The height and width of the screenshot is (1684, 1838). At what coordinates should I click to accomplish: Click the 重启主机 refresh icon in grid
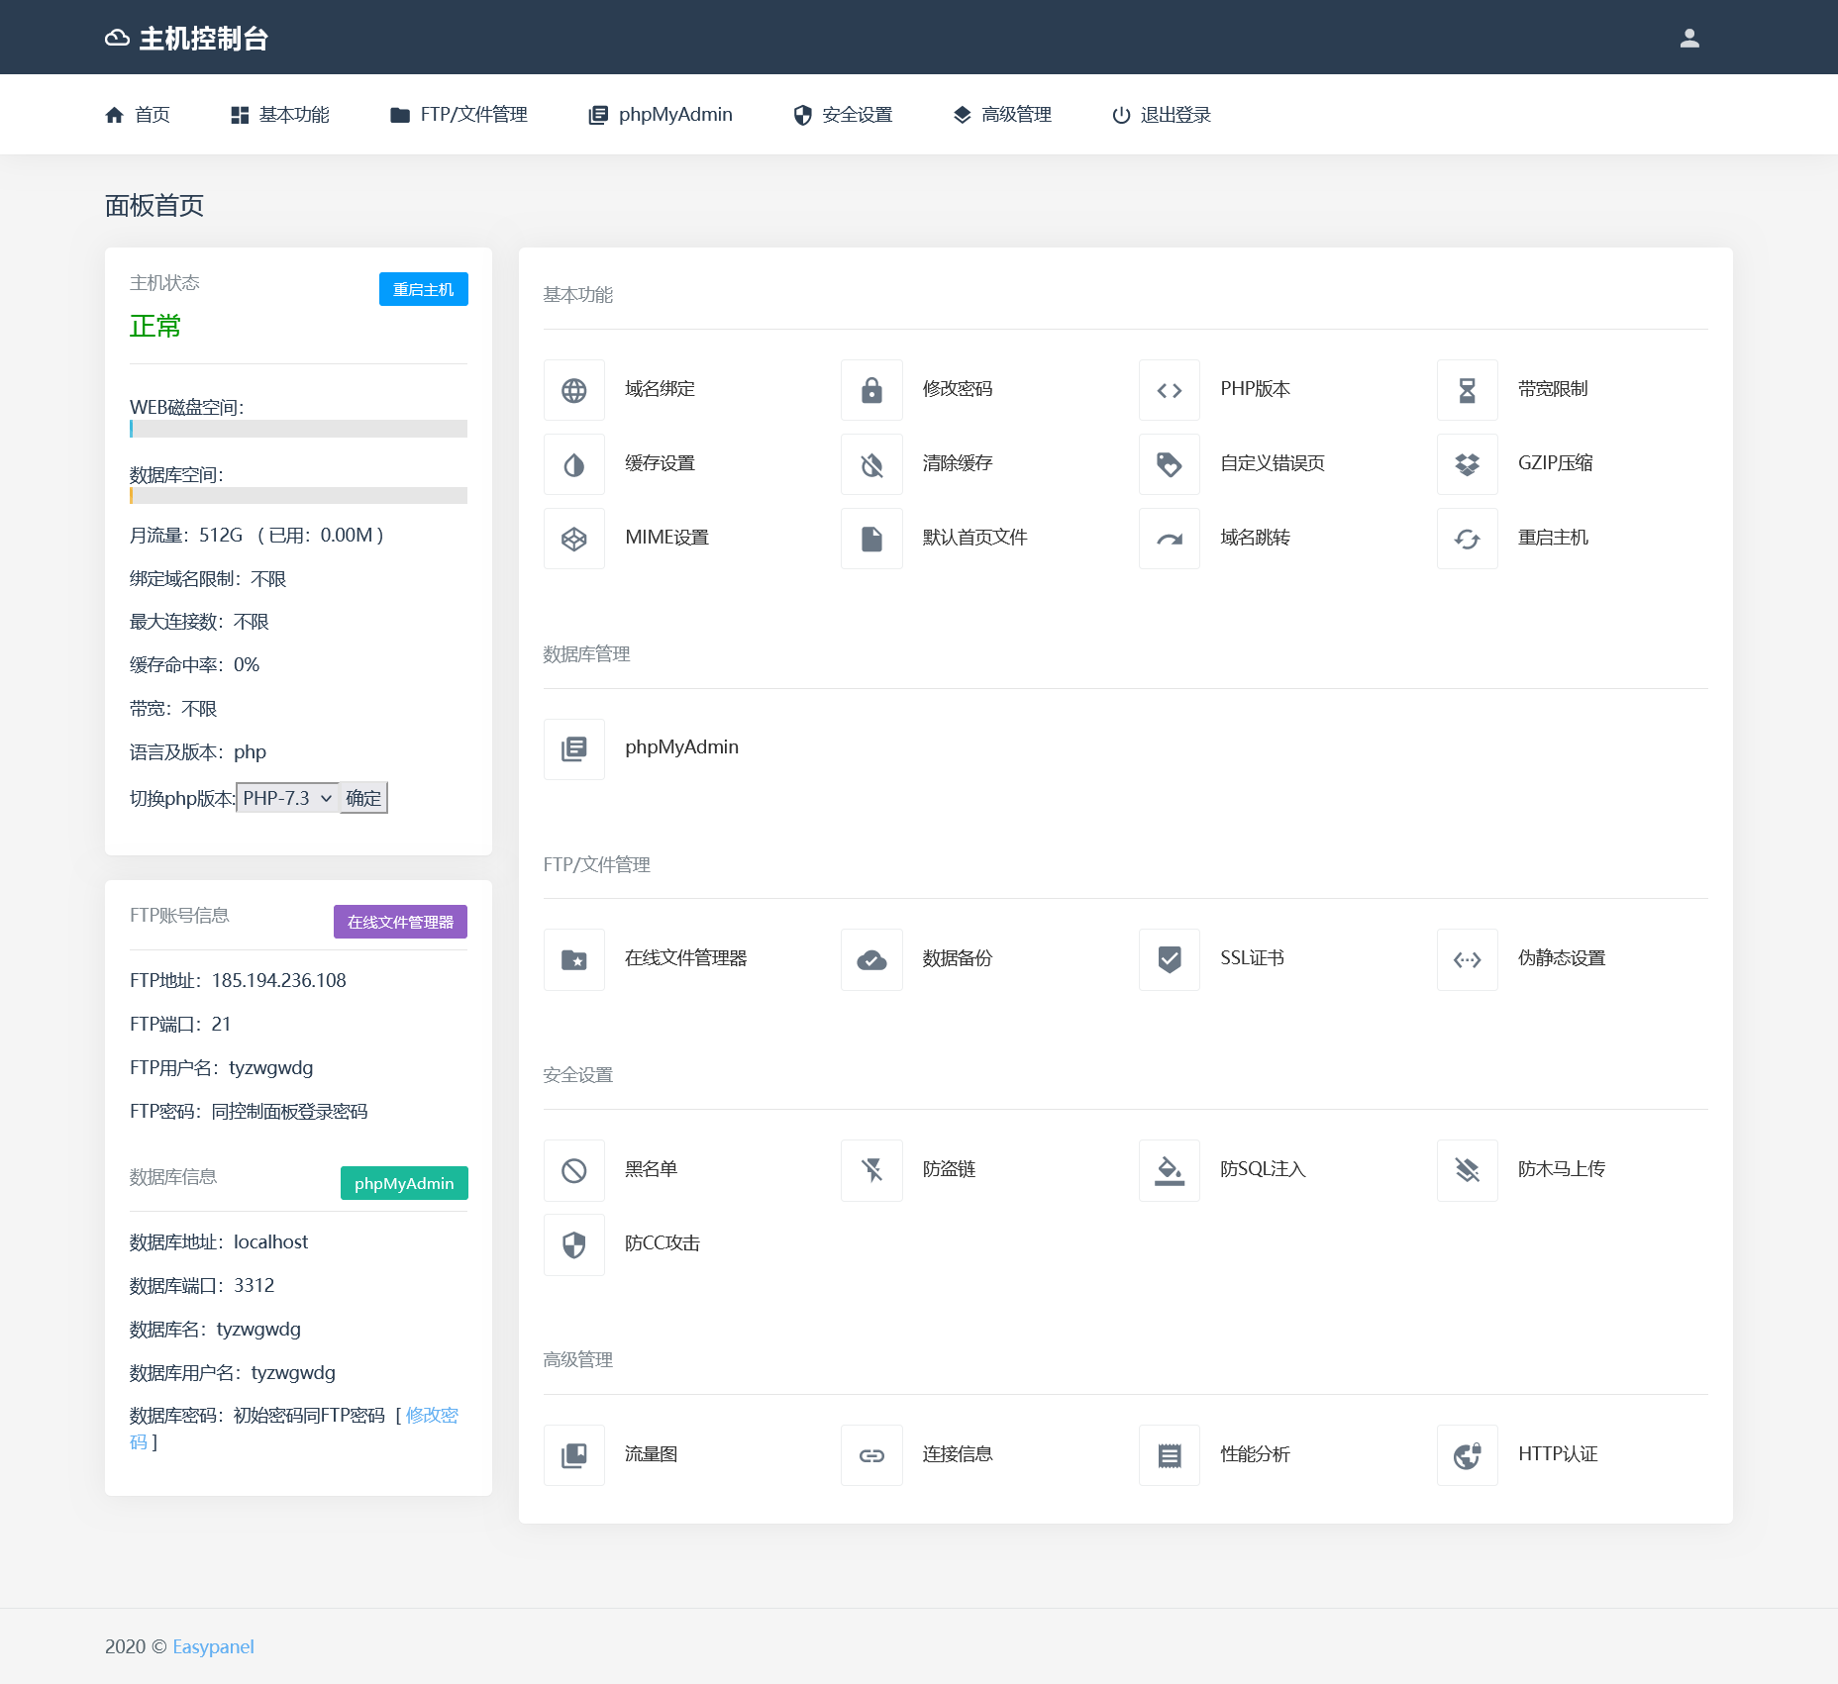click(x=1468, y=539)
